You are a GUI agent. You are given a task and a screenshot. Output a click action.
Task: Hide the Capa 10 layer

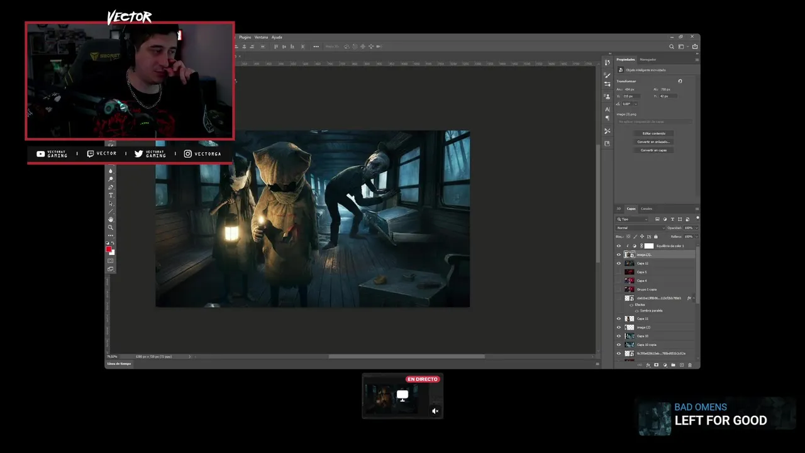(619, 336)
